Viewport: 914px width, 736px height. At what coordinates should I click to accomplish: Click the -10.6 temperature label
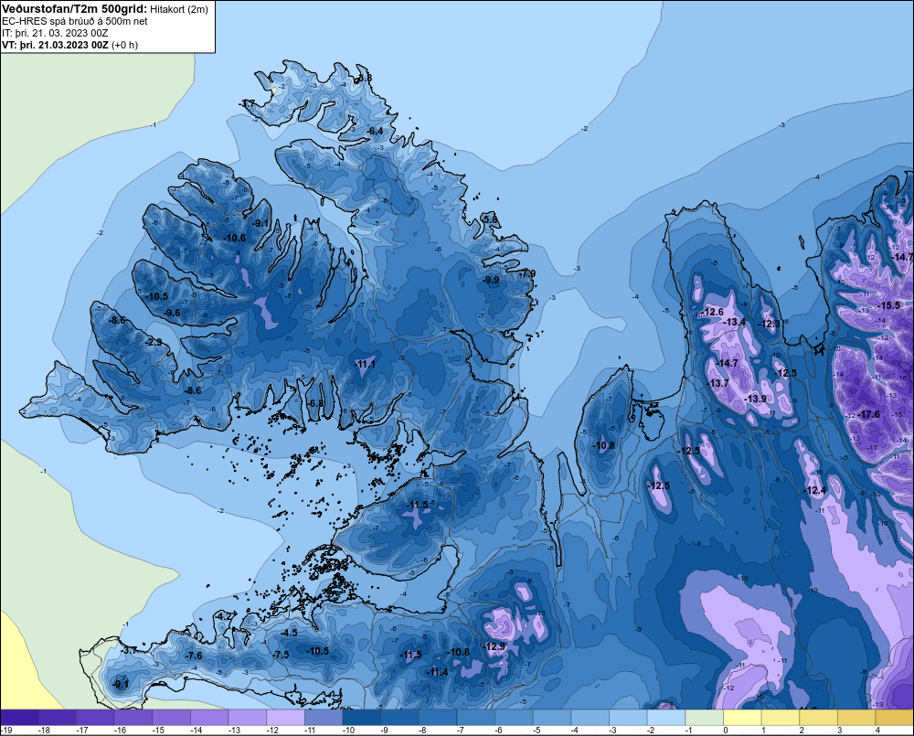point(234,238)
